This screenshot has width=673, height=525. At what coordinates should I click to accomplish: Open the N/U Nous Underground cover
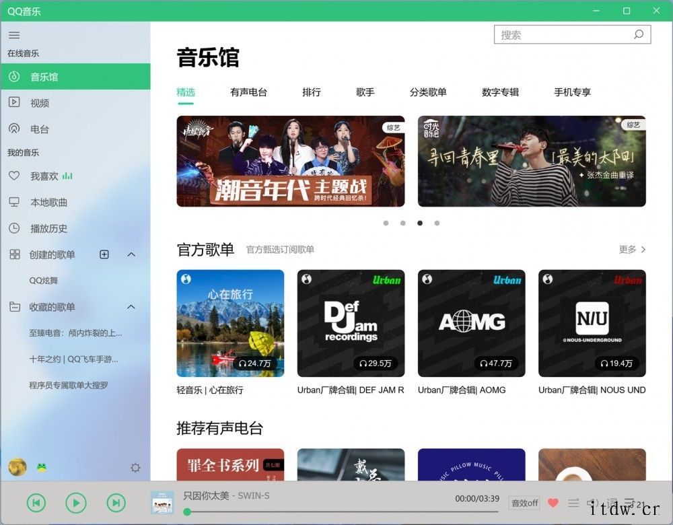coord(592,323)
